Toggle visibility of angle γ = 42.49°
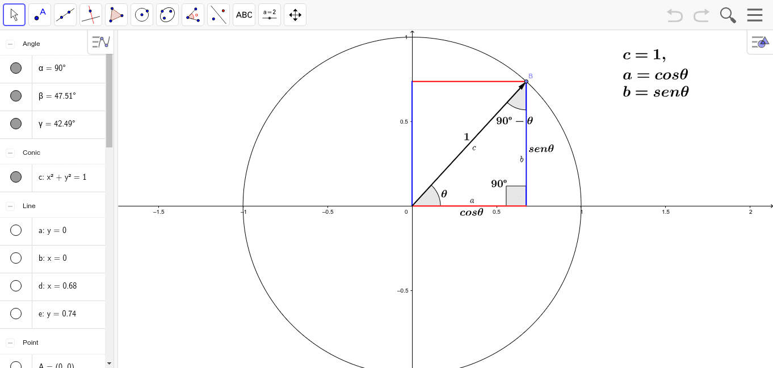Viewport: 773px width, 368px height. coord(16,124)
